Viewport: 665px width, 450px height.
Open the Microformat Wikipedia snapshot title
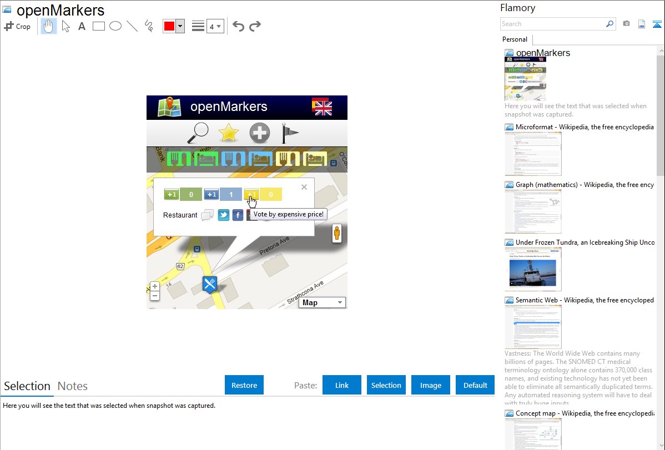585,127
